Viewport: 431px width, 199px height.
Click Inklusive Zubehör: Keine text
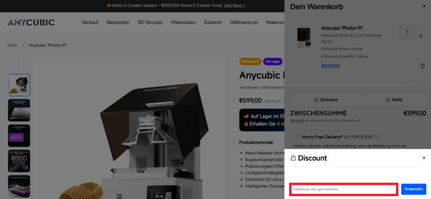tap(344, 56)
